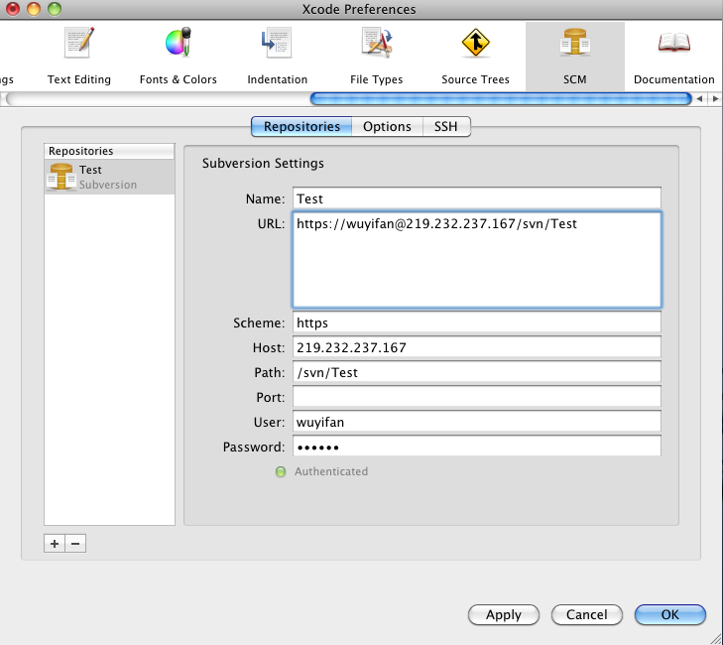723x645 pixels.
Task: Click the Path field showing /svn/Test
Action: 477,372
